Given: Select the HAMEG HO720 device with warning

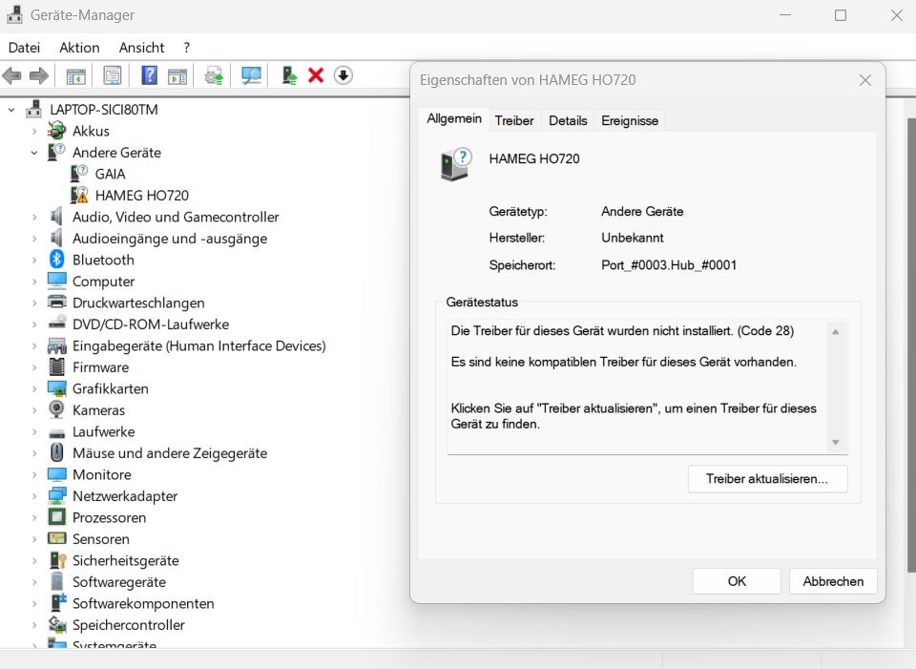Looking at the screenshot, I should coord(141,196).
